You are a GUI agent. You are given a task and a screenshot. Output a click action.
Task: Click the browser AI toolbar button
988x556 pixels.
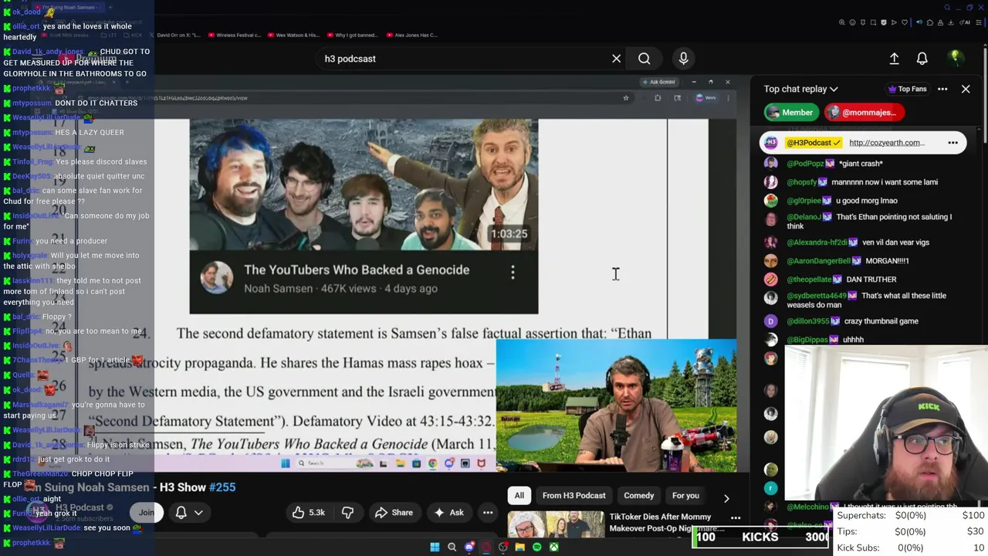965,22
